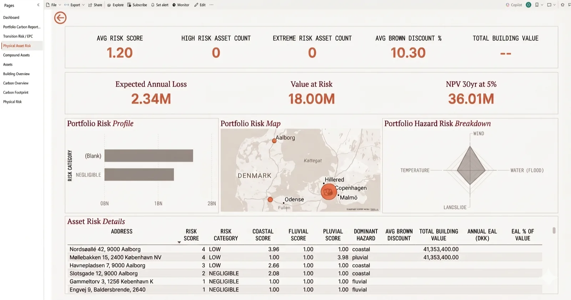Sort by the AVG BROWN DISCOUNT column header
571x300 pixels.
pos(399,235)
